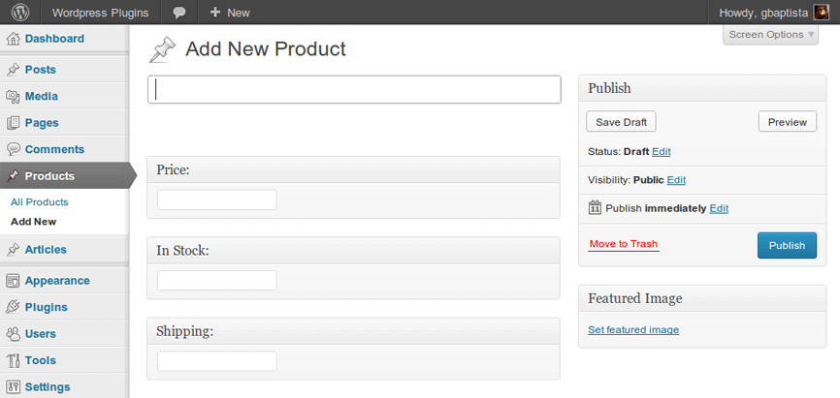Click the gbaptista user avatar
The height and width of the screenshot is (398, 840).
click(821, 13)
